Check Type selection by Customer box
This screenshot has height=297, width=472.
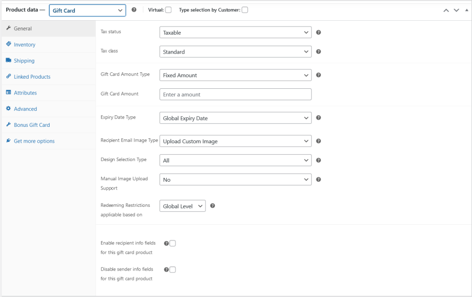click(x=245, y=10)
